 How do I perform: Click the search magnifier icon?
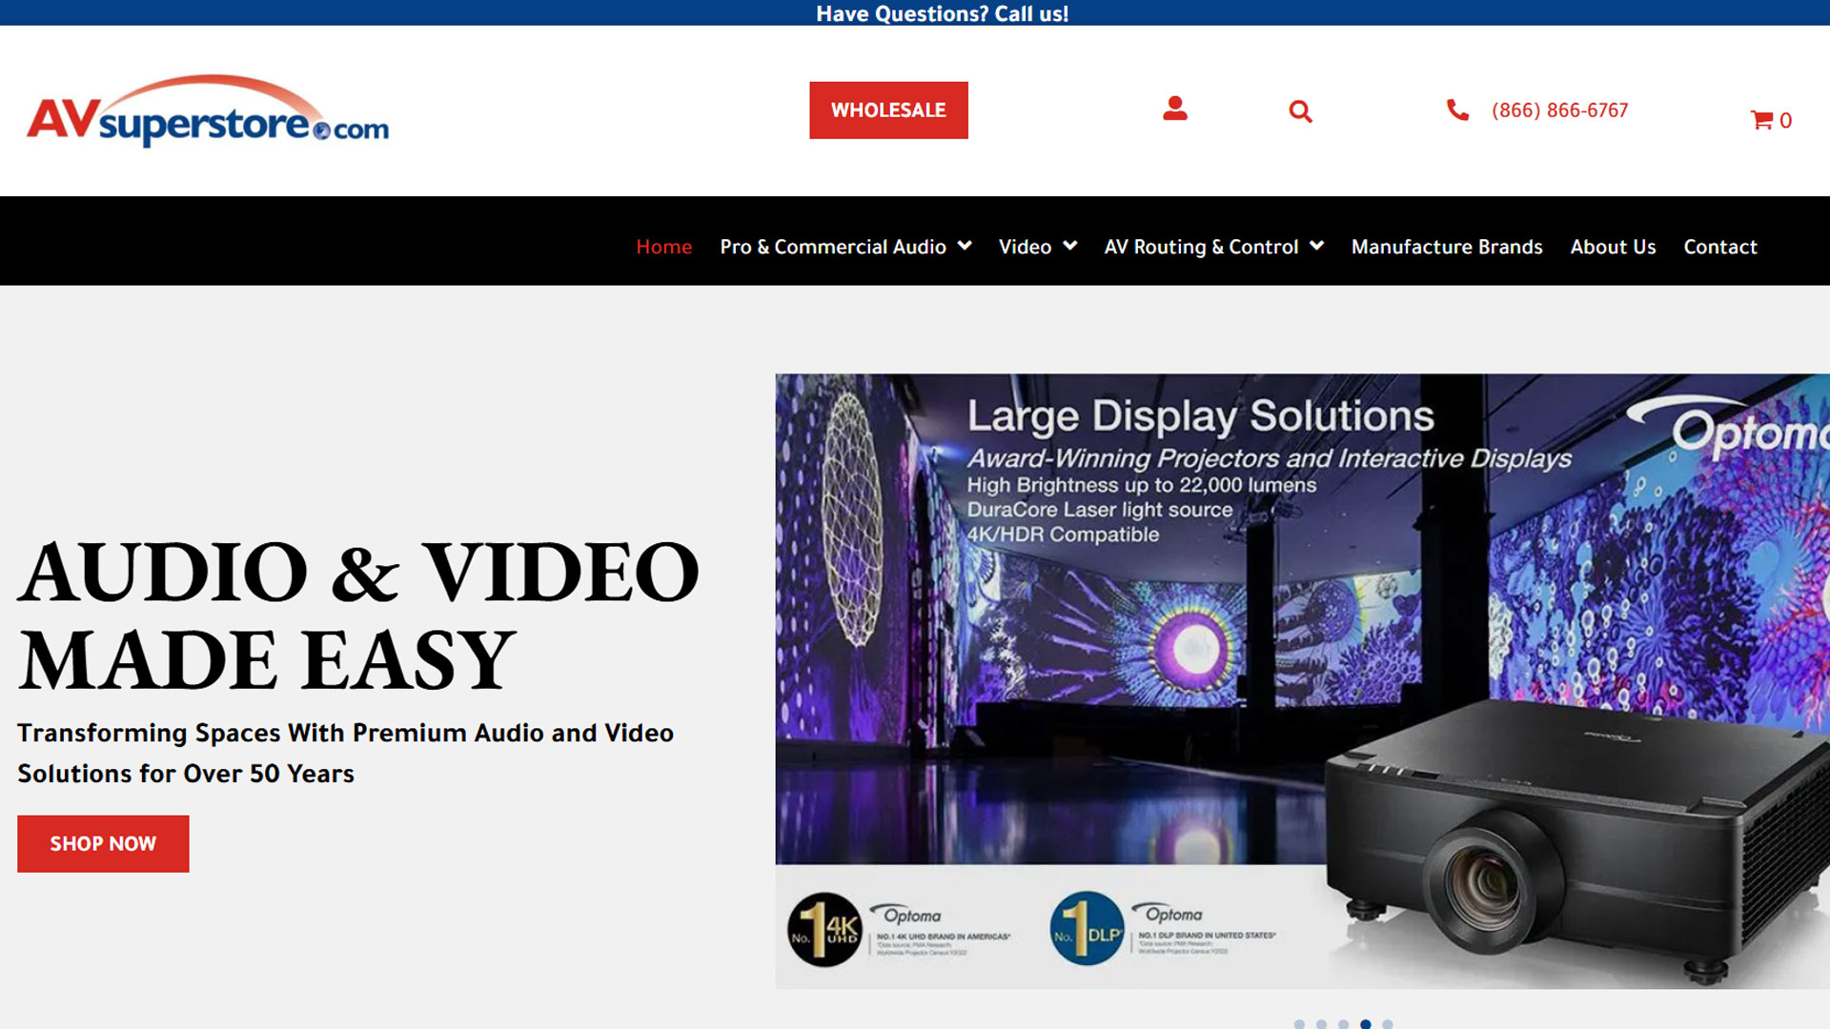[1300, 111]
